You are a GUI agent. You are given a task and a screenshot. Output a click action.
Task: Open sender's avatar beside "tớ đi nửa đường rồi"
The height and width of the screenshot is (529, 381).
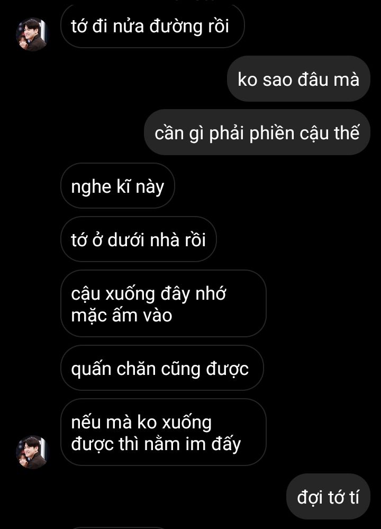coord(32,34)
